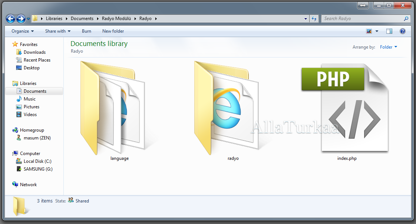The image size is (416, 224).
Task: Click the Radyo Modülü breadcrumb segment
Action: [x=116, y=19]
